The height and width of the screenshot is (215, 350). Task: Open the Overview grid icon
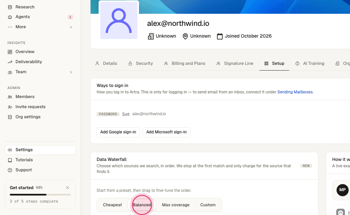pyautogui.click(x=10, y=52)
